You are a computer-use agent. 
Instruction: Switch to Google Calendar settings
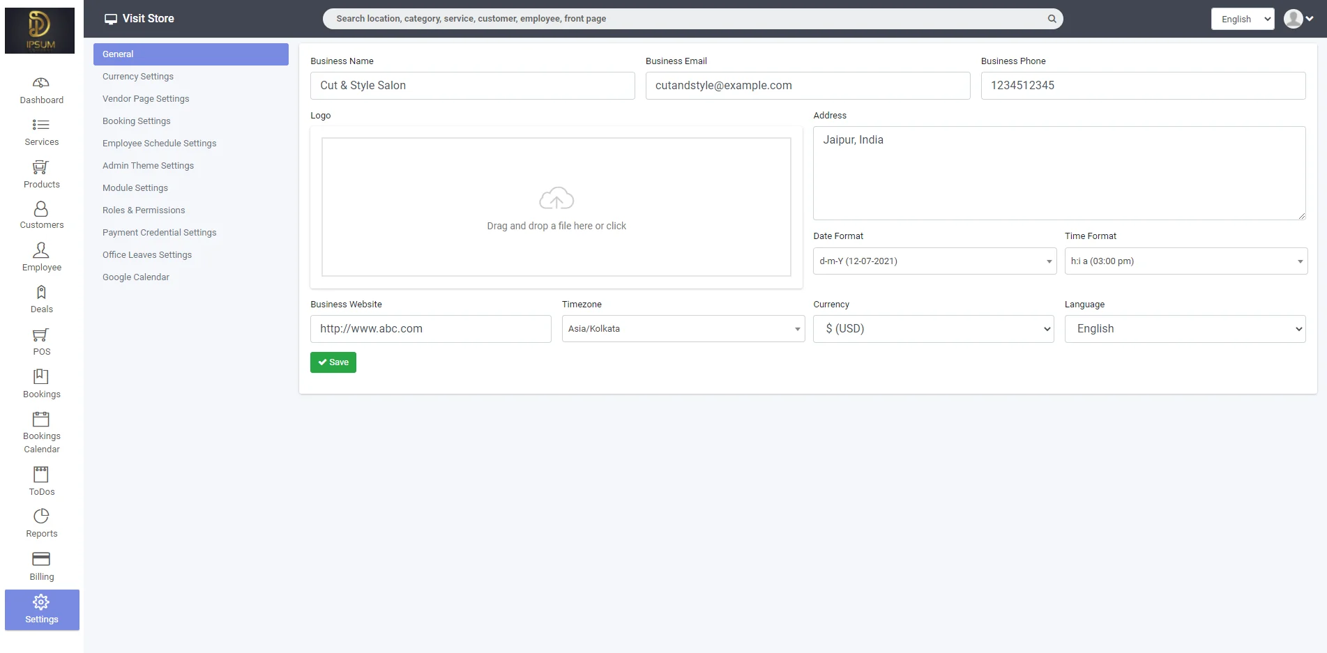click(x=136, y=277)
